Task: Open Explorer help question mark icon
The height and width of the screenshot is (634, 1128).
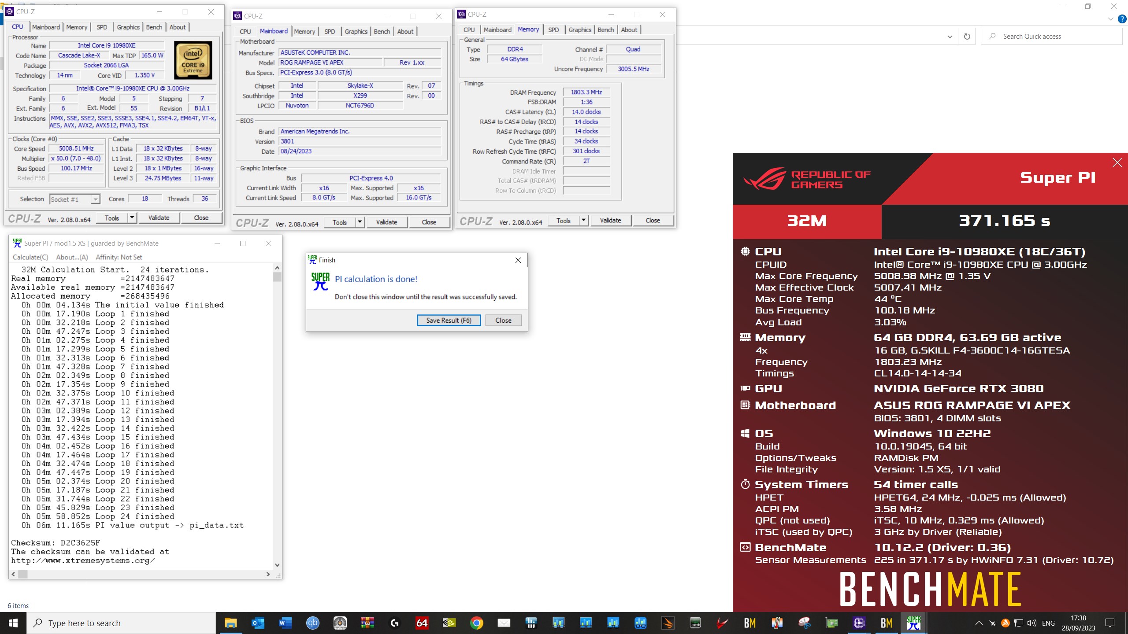Action: [x=1122, y=19]
